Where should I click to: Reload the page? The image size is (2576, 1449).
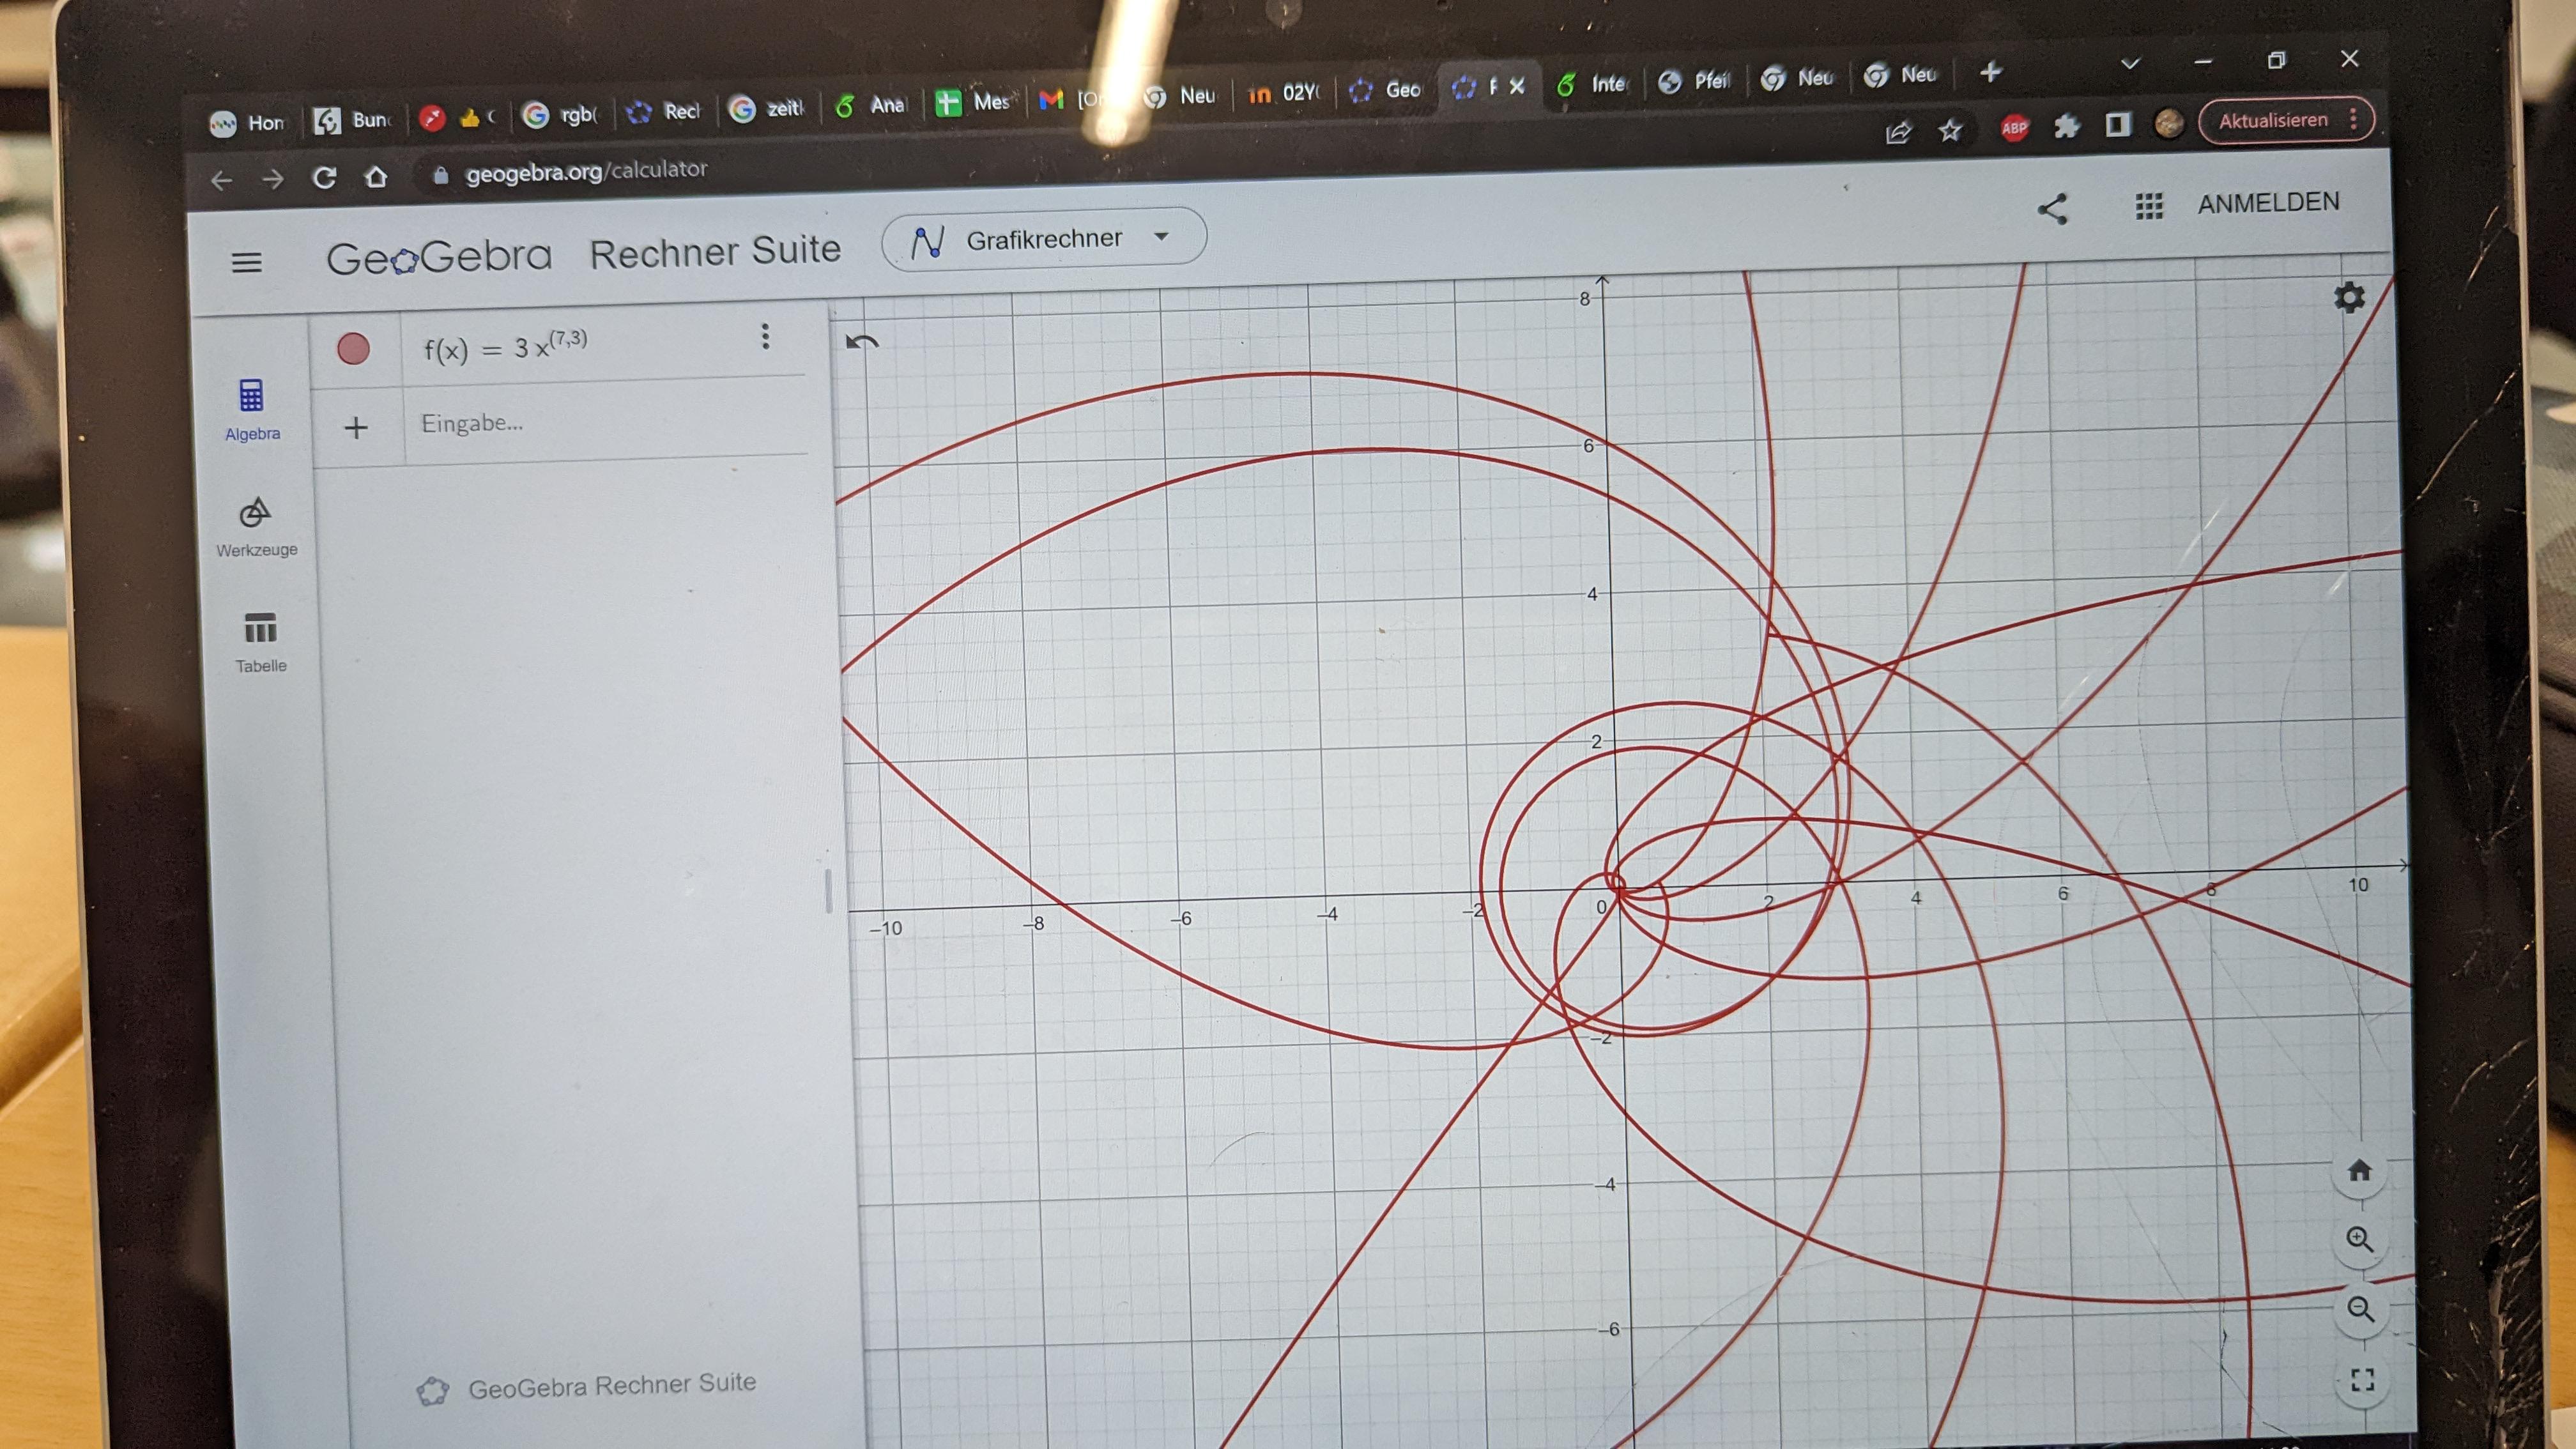pyautogui.click(x=324, y=178)
